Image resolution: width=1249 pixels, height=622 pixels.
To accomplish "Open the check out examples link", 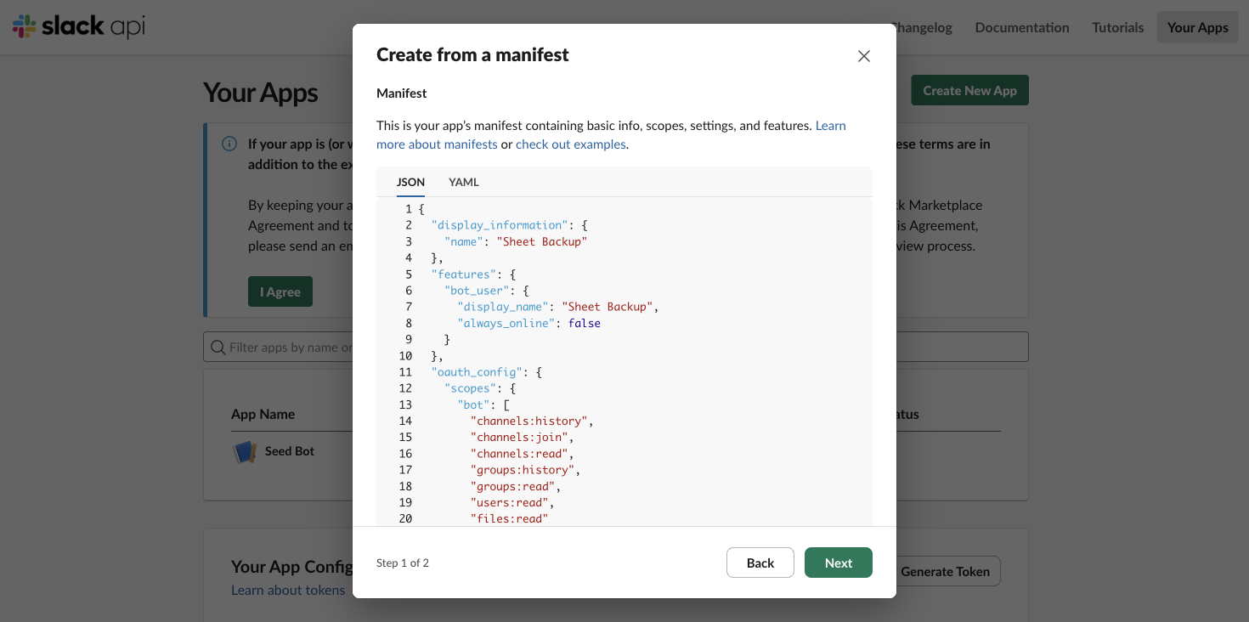I will pos(571,144).
